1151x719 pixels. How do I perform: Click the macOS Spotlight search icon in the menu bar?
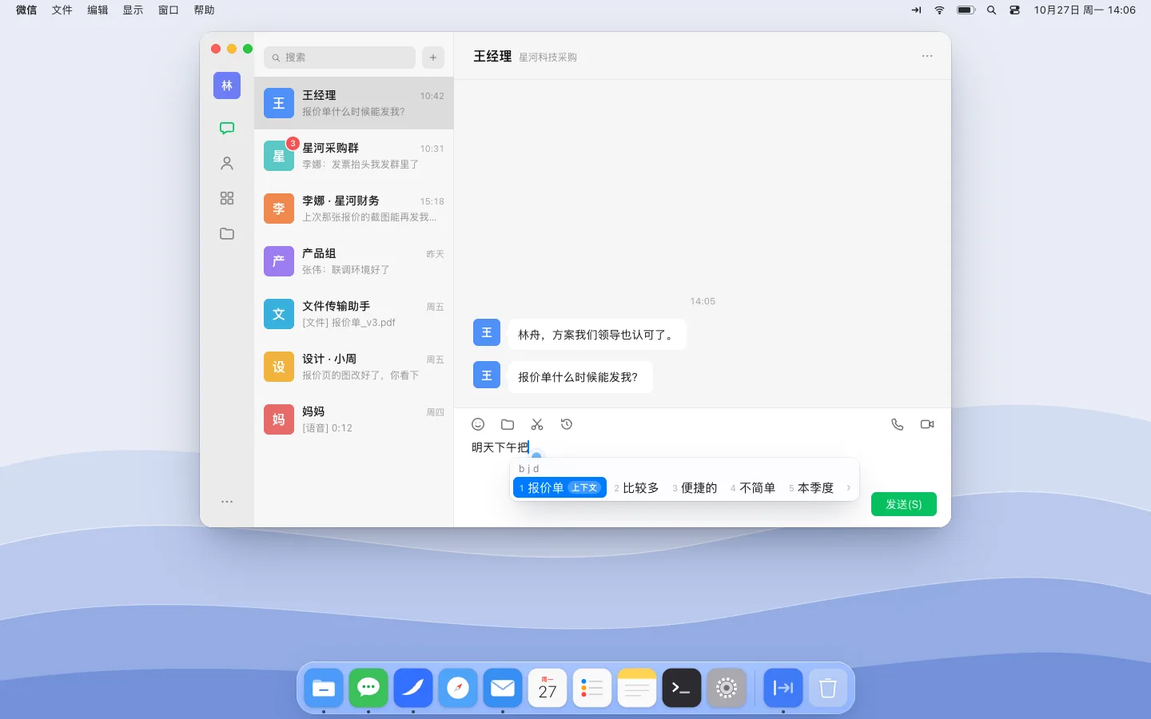pos(991,10)
